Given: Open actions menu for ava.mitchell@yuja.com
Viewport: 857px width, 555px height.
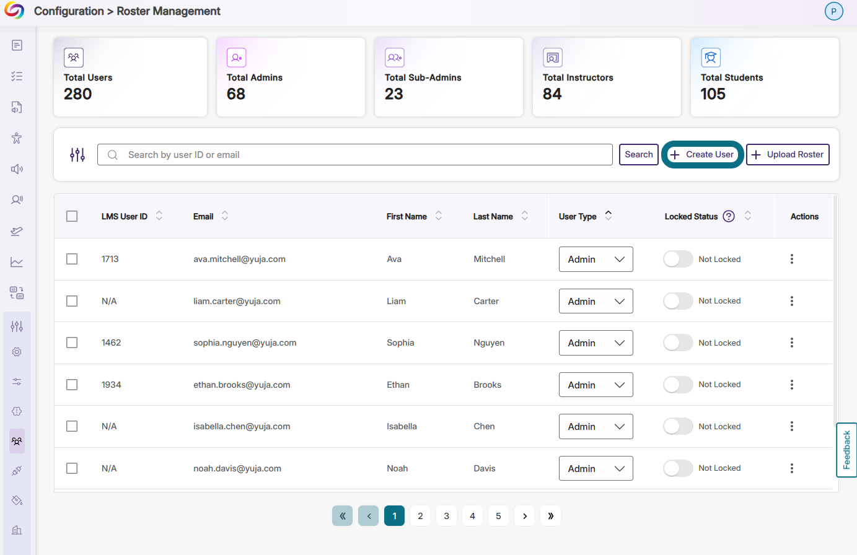Looking at the screenshot, I should (792, 259).
